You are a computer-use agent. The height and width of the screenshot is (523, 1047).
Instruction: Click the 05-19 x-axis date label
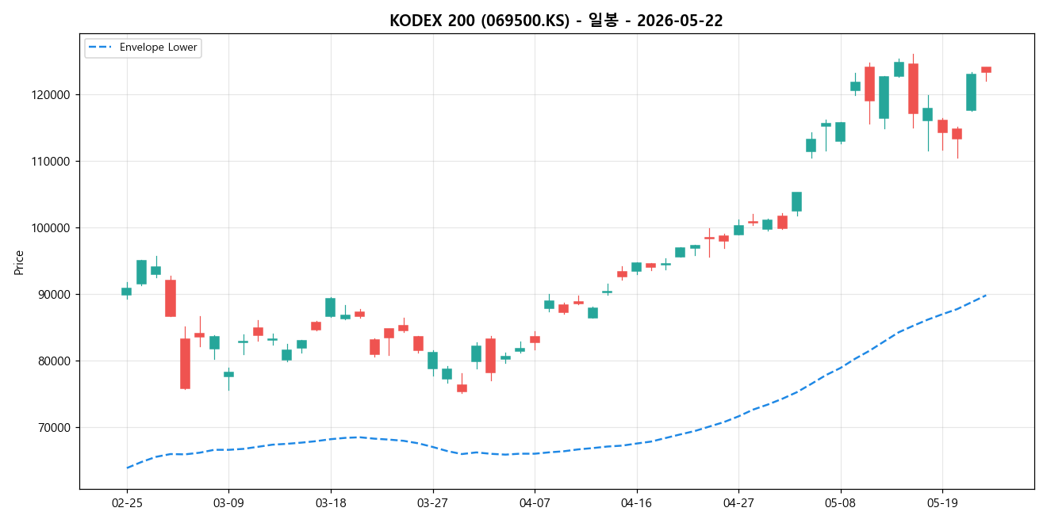click(942, 503)
